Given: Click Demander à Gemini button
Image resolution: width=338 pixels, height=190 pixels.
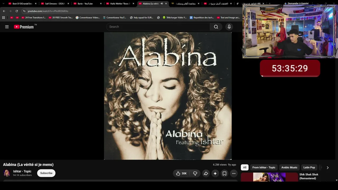Looking at the screenshot, I should coord(296,3).
